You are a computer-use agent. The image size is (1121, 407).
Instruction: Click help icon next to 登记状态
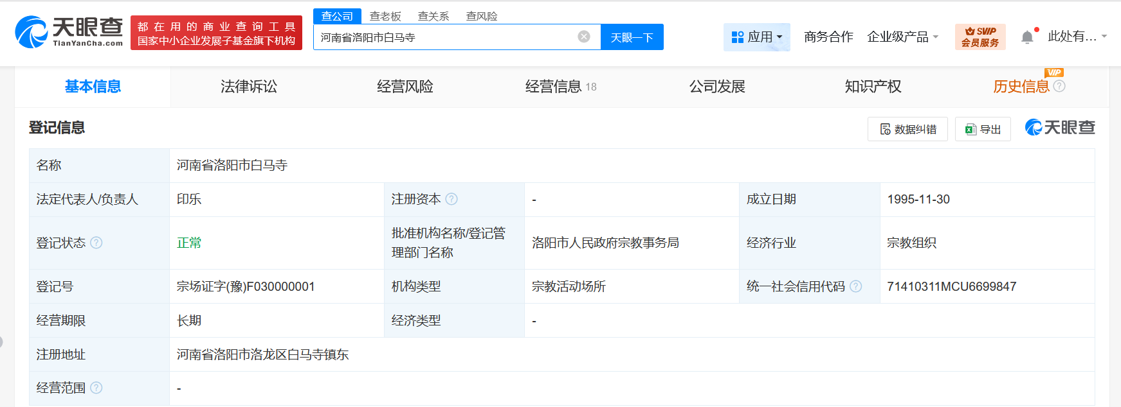(x=96, y=243)
